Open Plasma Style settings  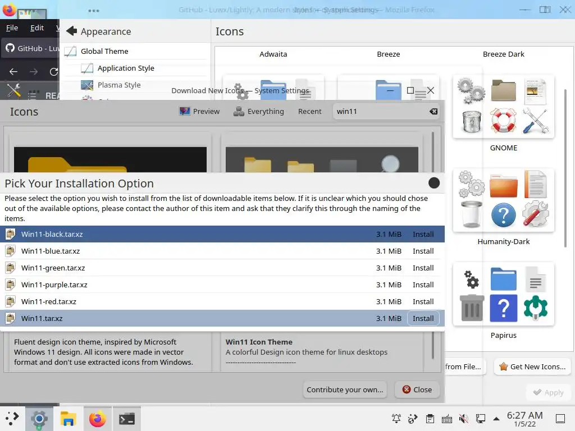point(136,85)
